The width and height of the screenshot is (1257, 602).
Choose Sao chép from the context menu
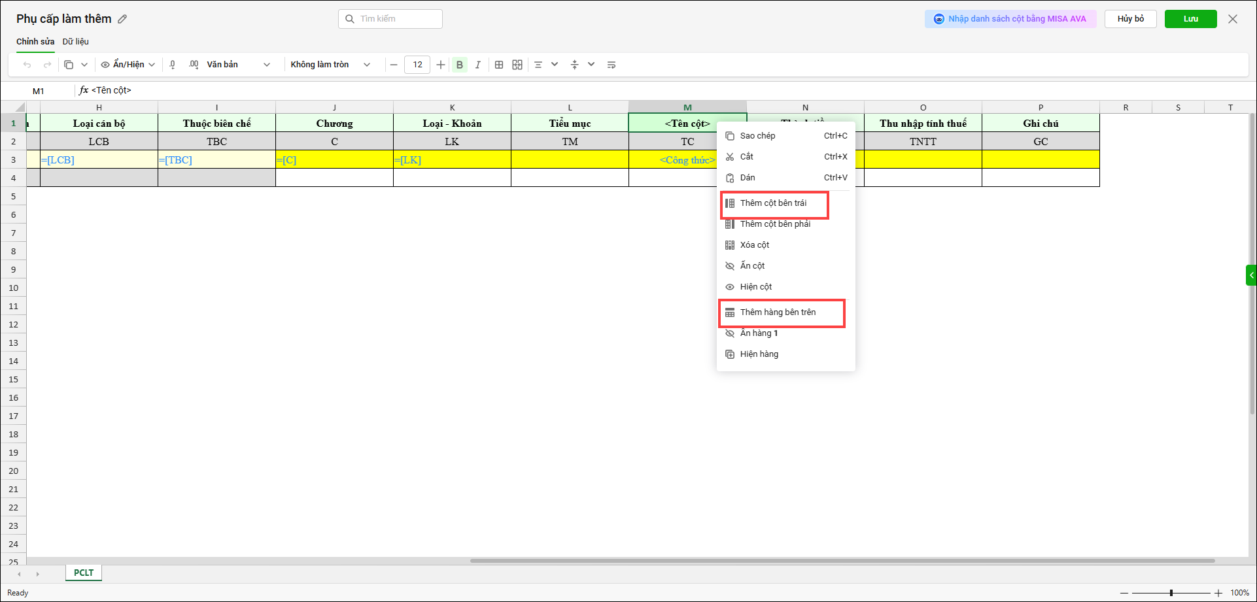coord(786,136)
